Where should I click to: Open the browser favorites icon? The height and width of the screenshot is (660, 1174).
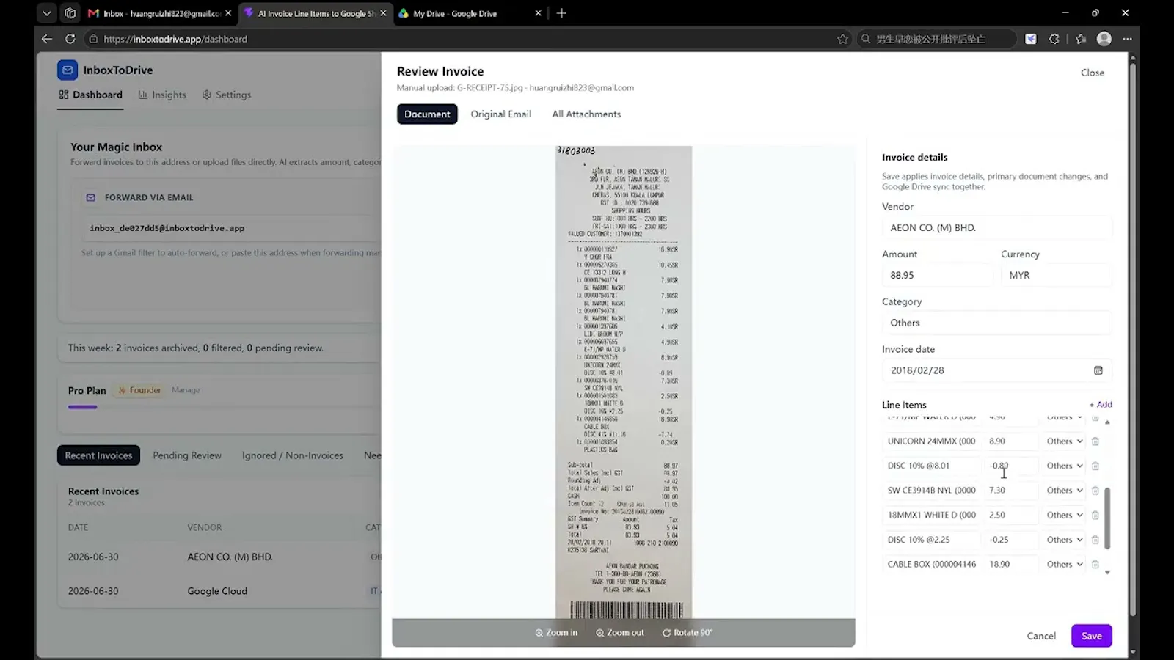click(x=1080, y=39)
